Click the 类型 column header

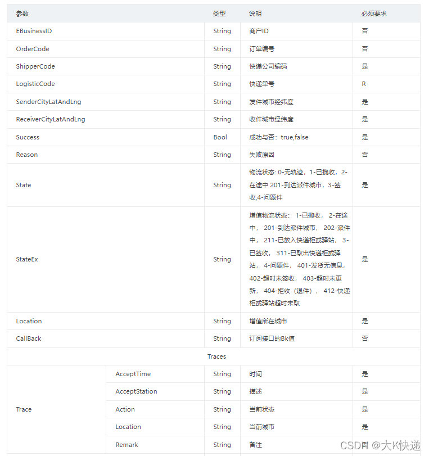coord(219,13)
